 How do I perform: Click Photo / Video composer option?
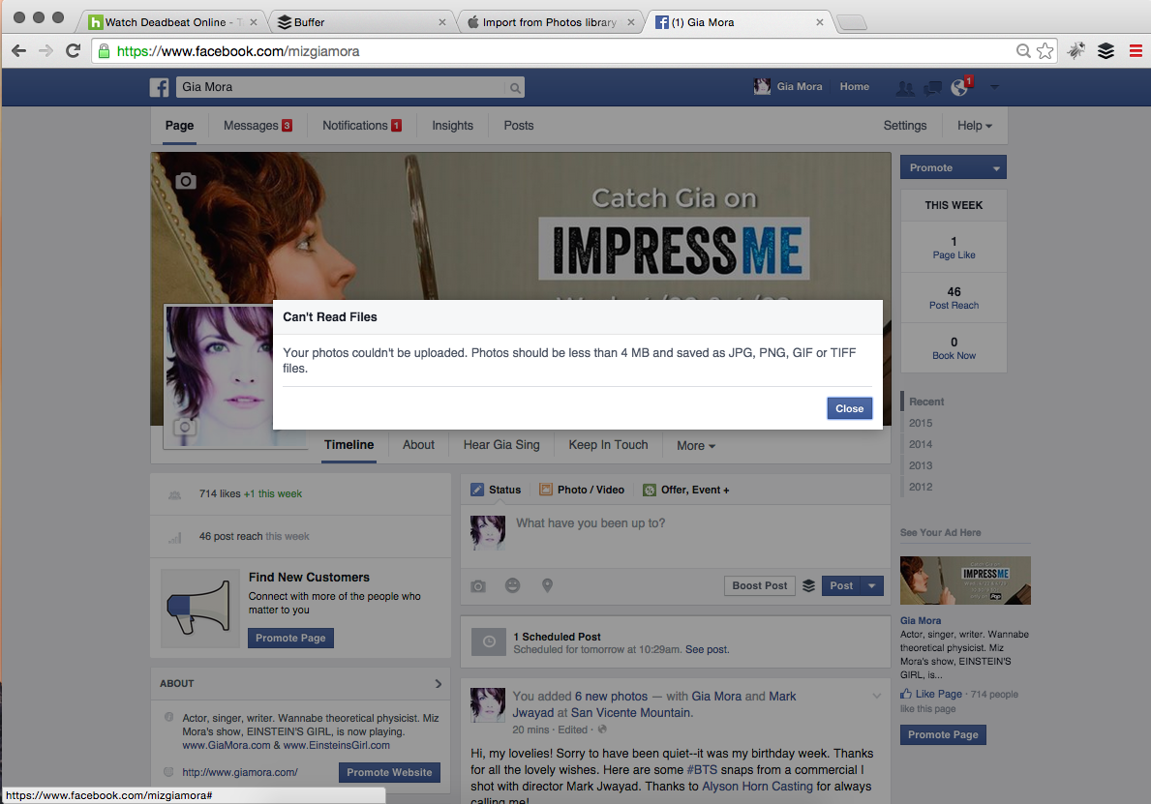click(x=582, y=490)
